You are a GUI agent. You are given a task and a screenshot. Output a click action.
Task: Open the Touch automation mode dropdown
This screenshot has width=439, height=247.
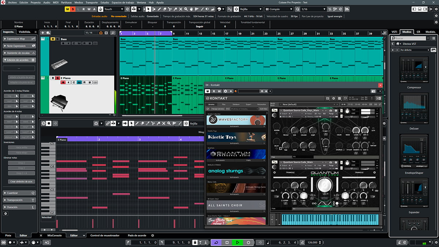[x=114, y=9]
